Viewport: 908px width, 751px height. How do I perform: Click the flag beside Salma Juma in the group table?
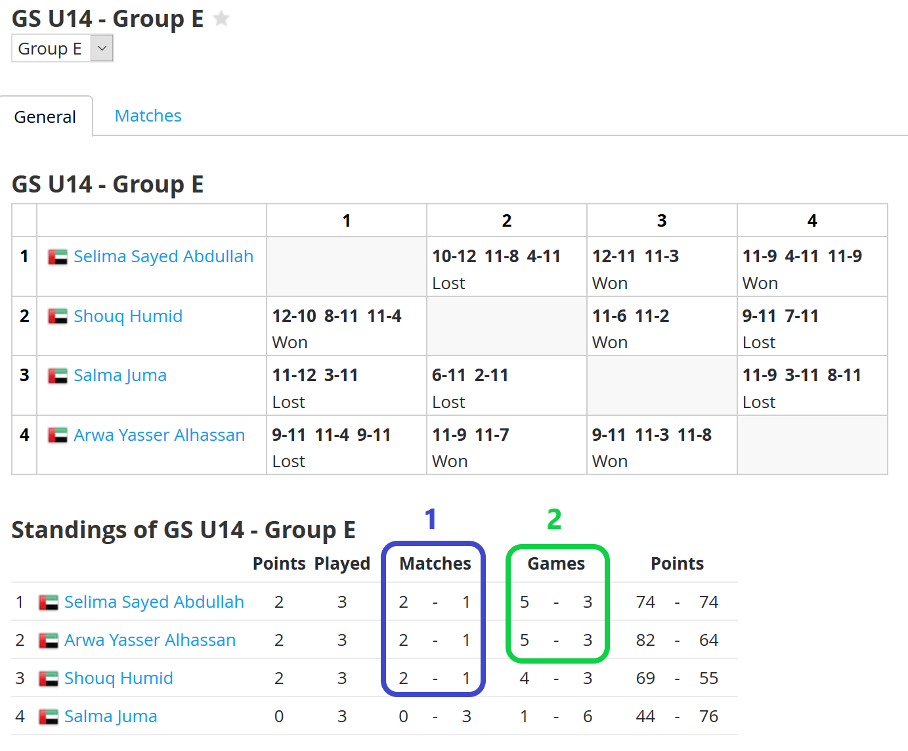click(x=58, y=376)
